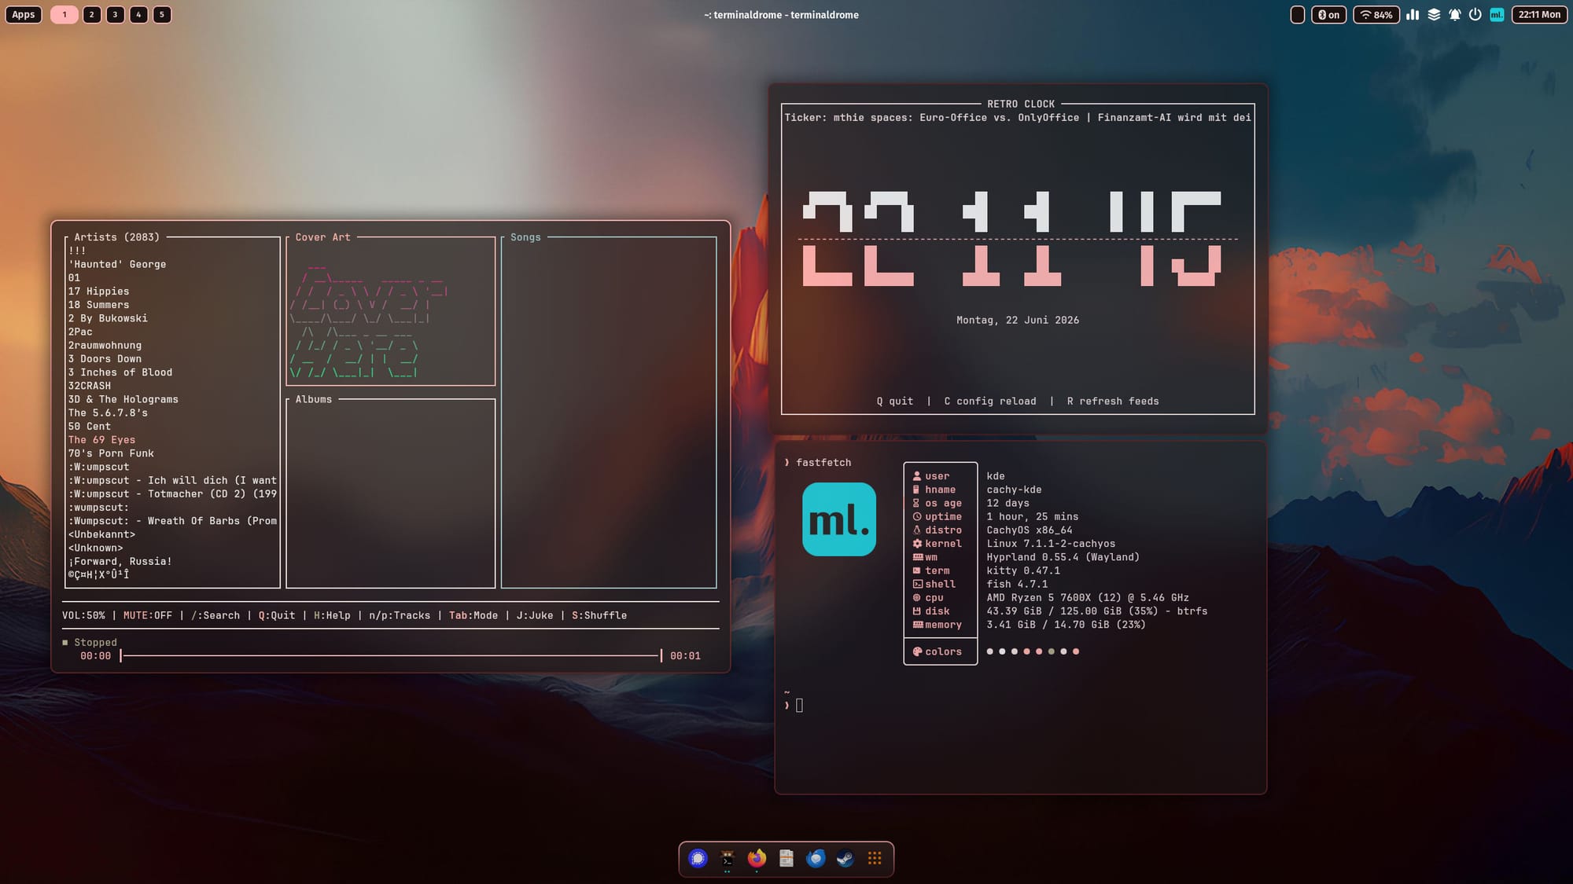Screen dimensions: 1573x884
Task: Open Firefox from the dock
Action: coord(757,858)
